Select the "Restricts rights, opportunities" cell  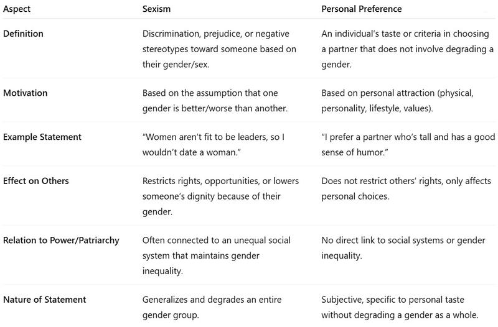pos(220,196)
